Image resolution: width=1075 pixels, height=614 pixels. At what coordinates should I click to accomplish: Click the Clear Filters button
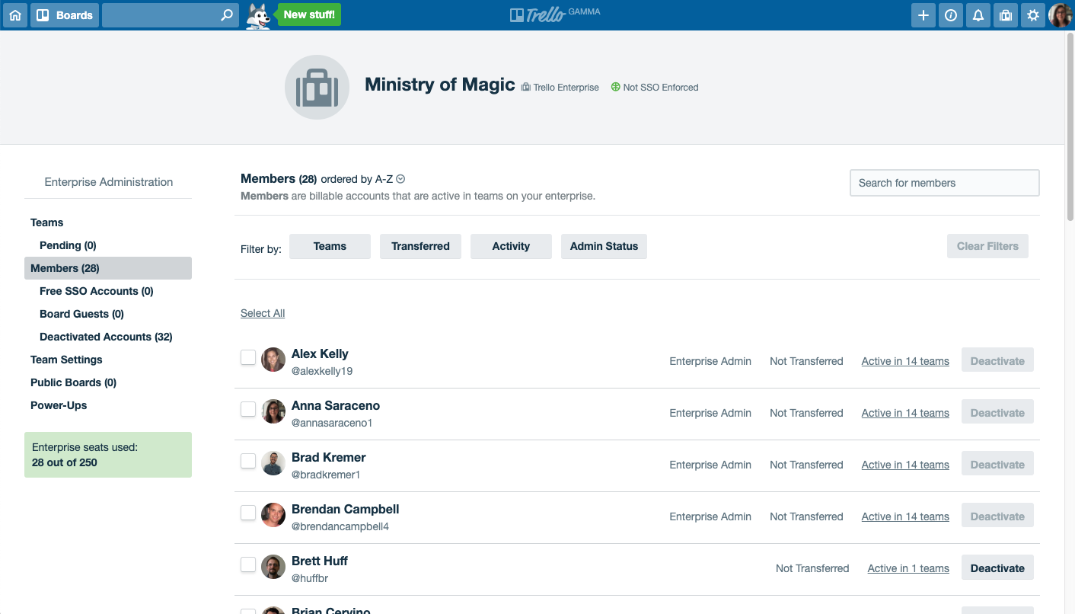(987, 246)
